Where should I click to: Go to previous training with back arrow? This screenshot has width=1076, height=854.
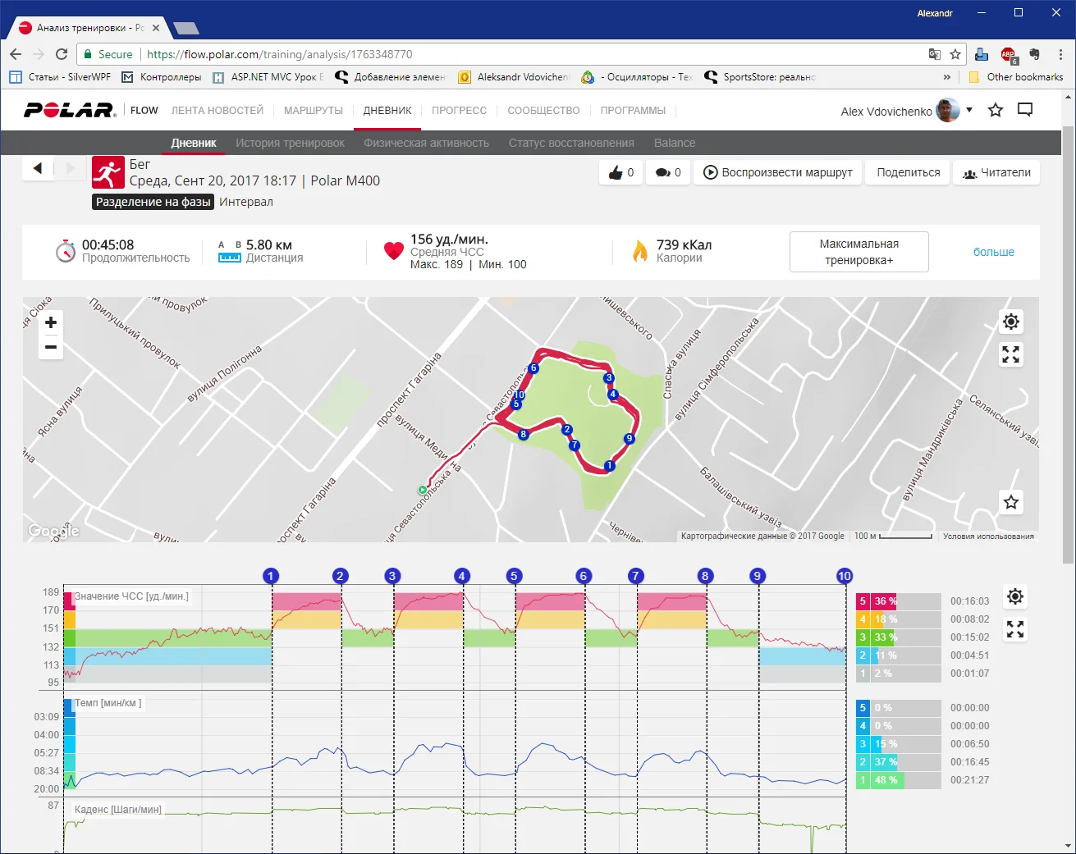tap(38, 169)
